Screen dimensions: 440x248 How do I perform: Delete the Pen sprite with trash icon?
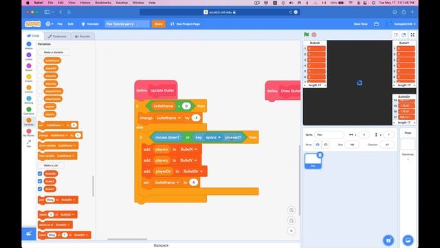[x=320, y=155]
